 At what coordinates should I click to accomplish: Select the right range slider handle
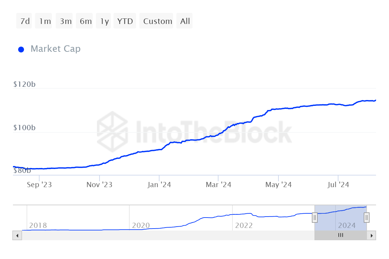[x=366, y=218]
